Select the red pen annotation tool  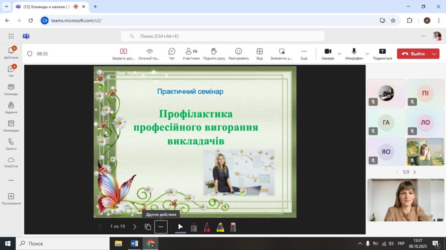coord(207,227)
